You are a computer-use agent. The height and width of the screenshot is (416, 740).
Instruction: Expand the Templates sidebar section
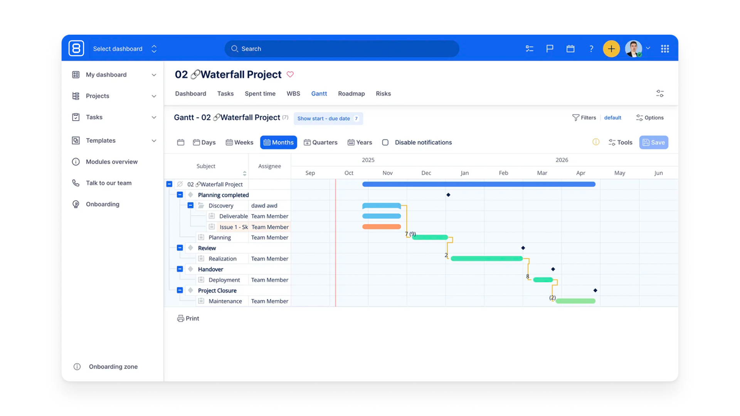point(154,141)
